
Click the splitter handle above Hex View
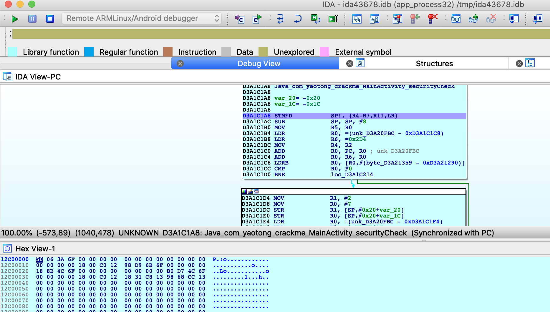coord(424,240)
